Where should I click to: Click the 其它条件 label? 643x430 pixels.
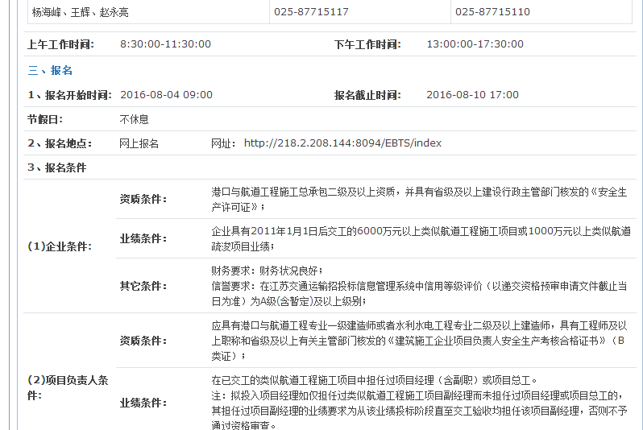pos(143,285)
